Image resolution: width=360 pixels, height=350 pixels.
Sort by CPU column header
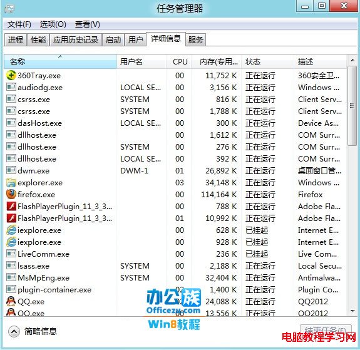[178, 61]
